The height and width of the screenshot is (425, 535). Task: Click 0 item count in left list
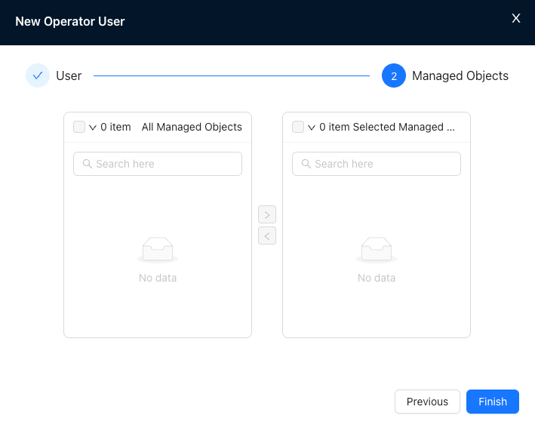click(115, 127)
